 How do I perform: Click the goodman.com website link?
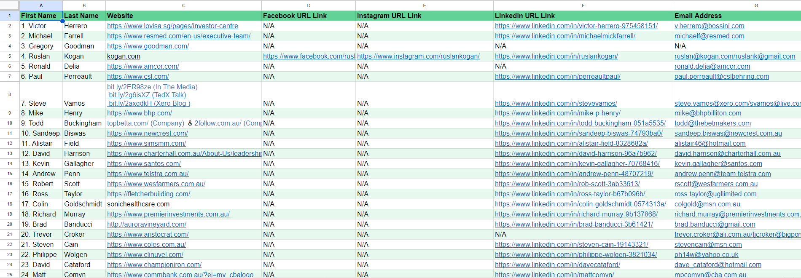[148, 46]
